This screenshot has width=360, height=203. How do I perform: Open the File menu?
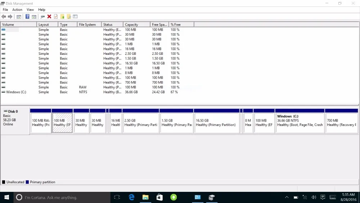tap(5, 10)
